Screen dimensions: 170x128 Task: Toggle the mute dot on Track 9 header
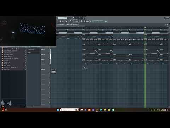(x=49, y=68)
